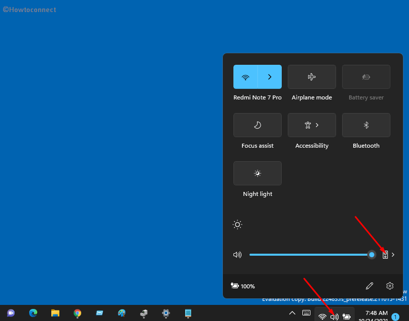Open File Explorer from the taskbar
The image size is (409, 321).
55,313
